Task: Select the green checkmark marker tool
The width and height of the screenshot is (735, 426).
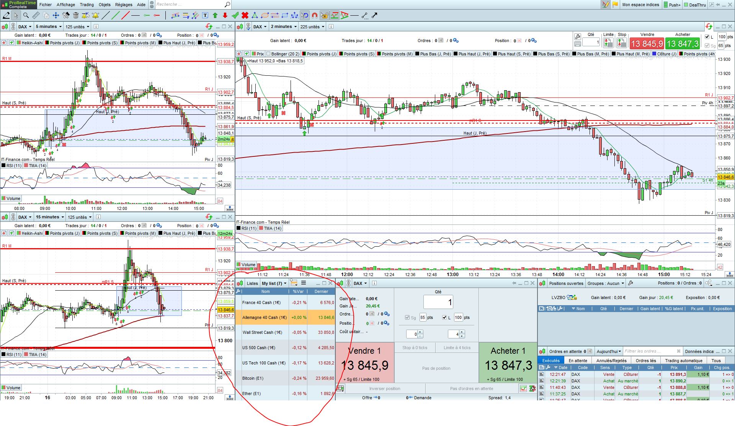Action: click(235, 16)
